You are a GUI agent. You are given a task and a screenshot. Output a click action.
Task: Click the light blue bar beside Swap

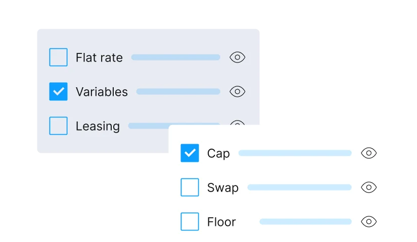299,188
